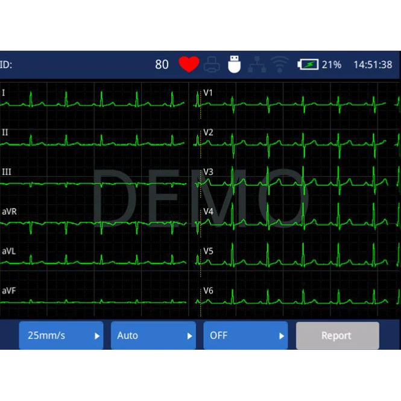The height and width of the screenshot is (401, 401).
Task: Tap the 21% battery percentage
Action: (332, 65)
